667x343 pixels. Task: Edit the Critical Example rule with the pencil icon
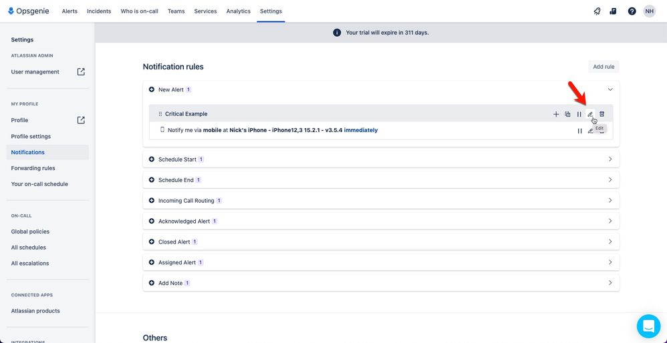(590, 114)
